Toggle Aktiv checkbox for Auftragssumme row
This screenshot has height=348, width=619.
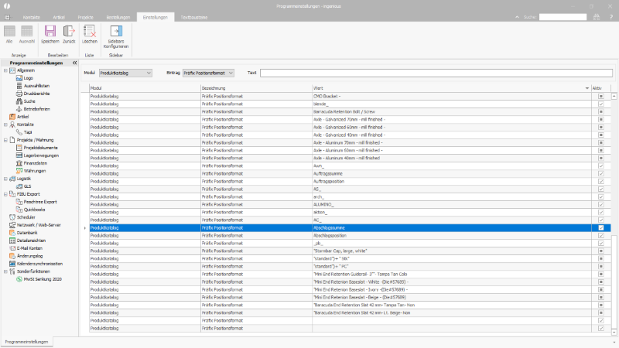[x=601, y=173]
